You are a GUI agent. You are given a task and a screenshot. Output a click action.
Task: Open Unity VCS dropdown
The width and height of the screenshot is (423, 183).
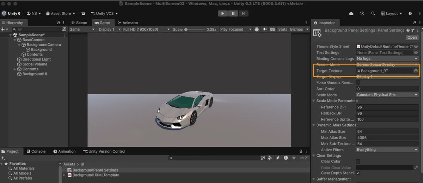tap(104, 13)
